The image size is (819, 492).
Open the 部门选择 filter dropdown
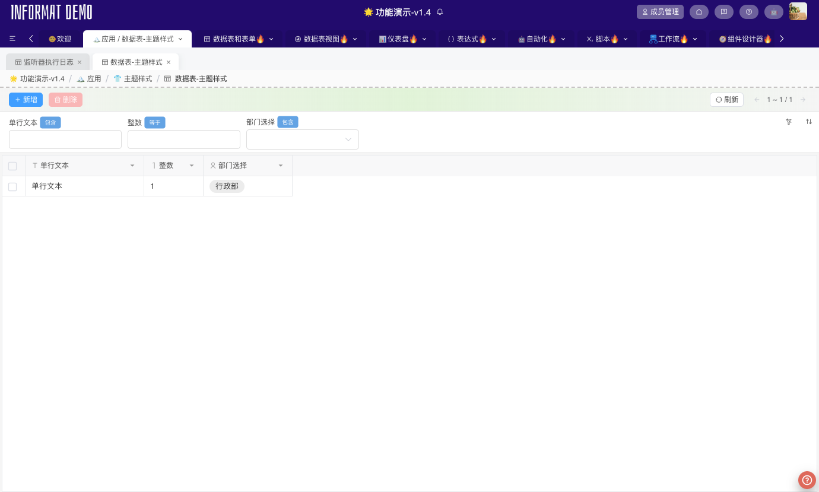tap(303, 139)
